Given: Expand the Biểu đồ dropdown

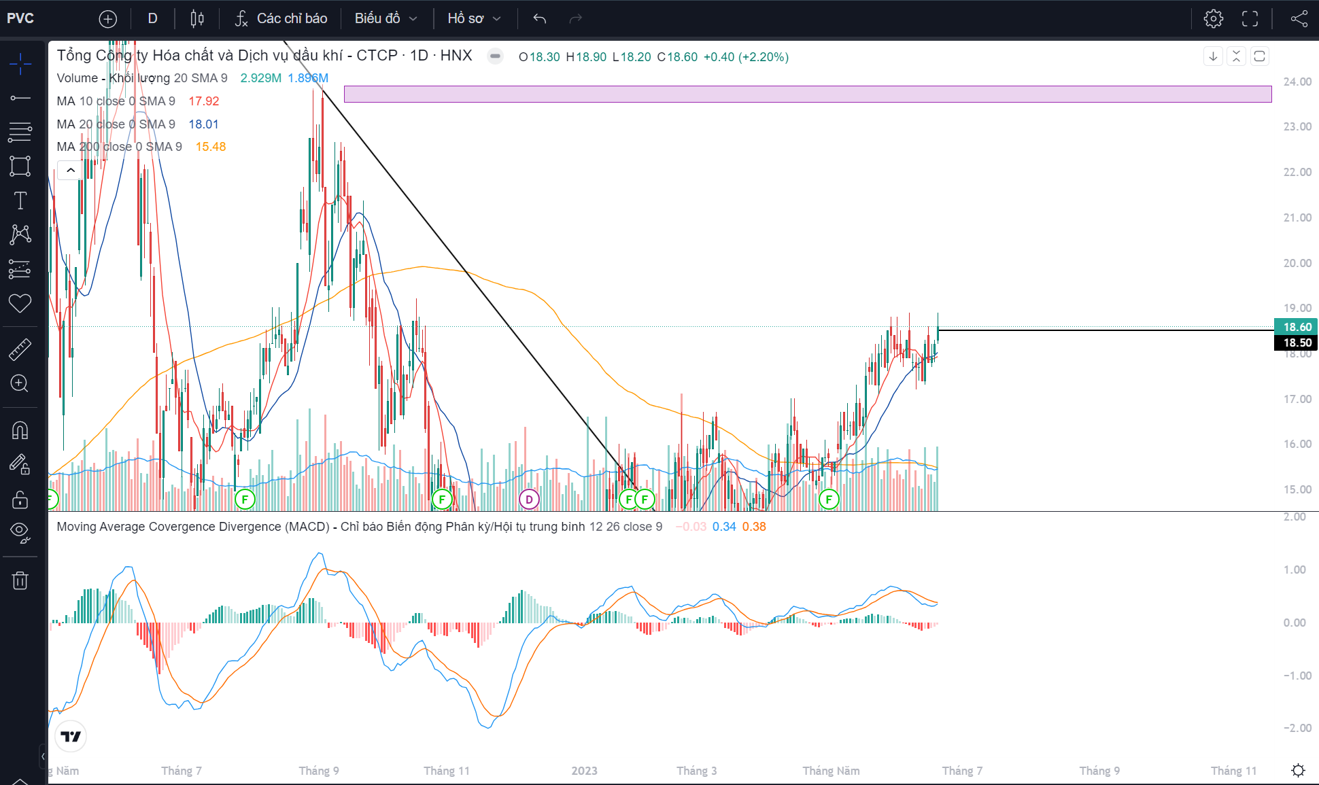Looking at the screenshot, I should click(386, 18).
